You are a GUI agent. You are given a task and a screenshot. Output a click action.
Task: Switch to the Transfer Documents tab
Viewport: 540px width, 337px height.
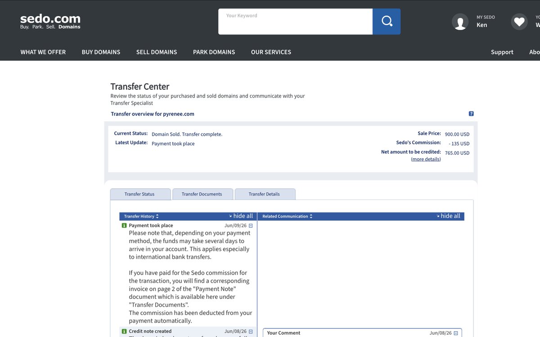202,194
